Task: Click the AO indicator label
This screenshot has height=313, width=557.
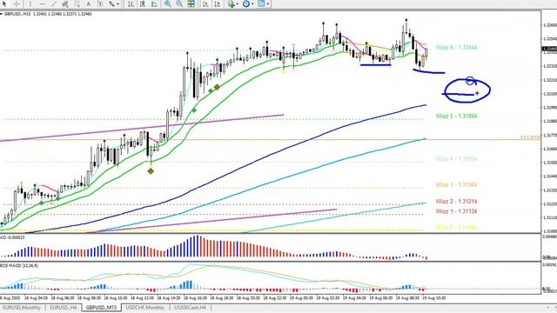Action: pos(12,237)
